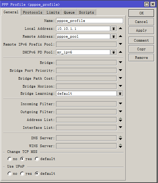The width and height of the screenshot is (158, 183).
Task: Click the disabled Bridge Horizon box
Action: [86, 86]
